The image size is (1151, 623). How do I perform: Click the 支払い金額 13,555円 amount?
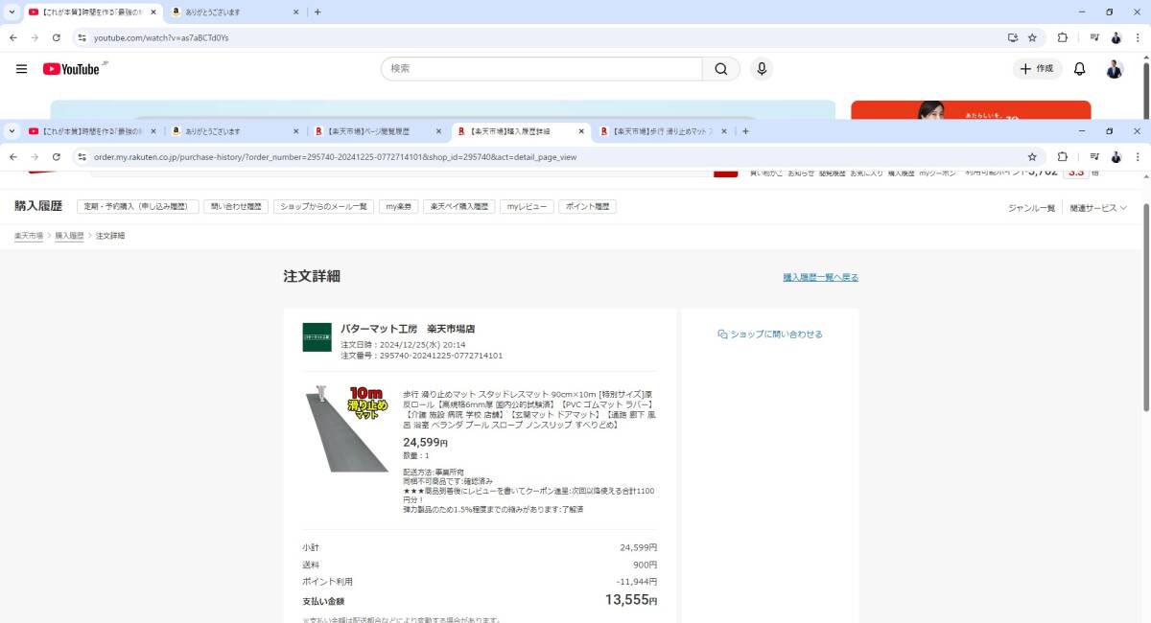[x=631, y=600]
